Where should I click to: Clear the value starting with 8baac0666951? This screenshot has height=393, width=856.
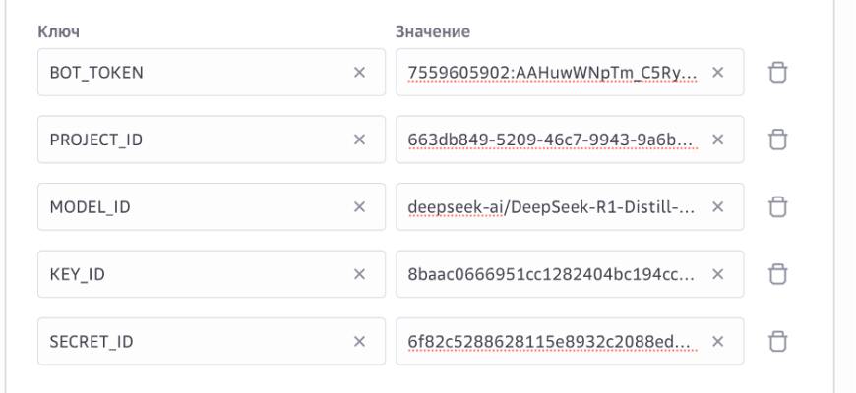coord(717,274)
